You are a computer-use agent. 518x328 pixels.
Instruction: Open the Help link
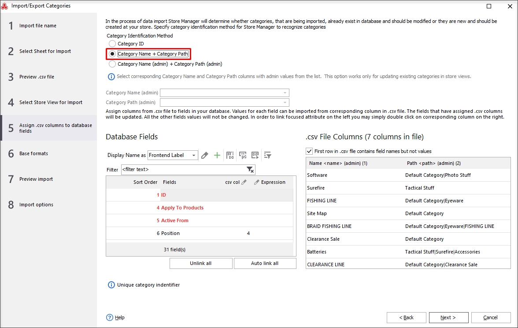[x=120, y=317]
